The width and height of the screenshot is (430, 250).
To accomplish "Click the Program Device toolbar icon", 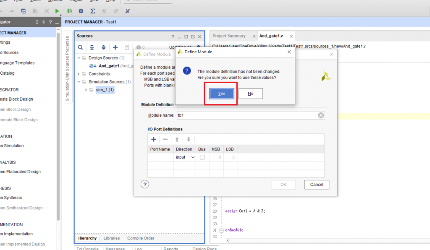I will click(x=69, y=11).
